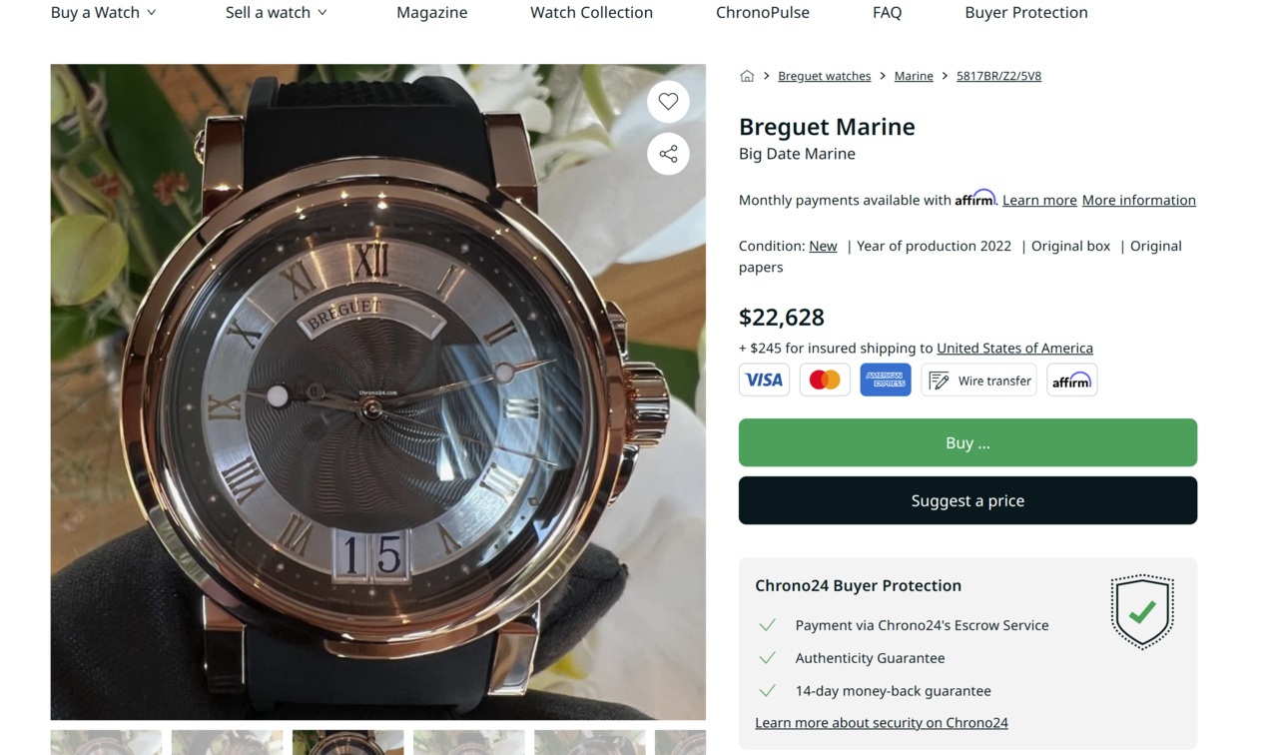
Task: Expand the Buy a Watch dropdown
Action: pyautogui.click(x=104, y=13)
